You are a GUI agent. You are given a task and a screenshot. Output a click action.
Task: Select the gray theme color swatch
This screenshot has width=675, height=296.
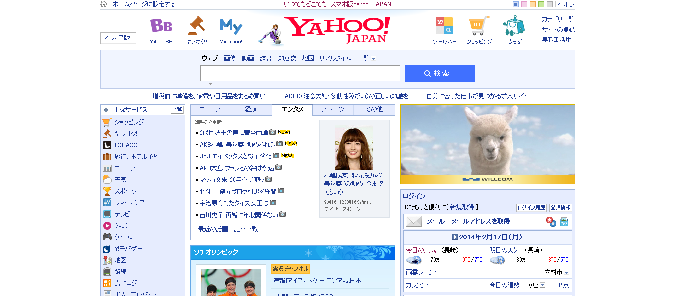[550, 4]
